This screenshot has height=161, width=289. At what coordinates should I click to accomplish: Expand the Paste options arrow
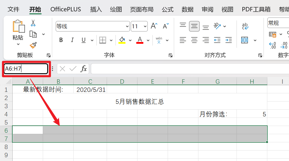[18, 44]
